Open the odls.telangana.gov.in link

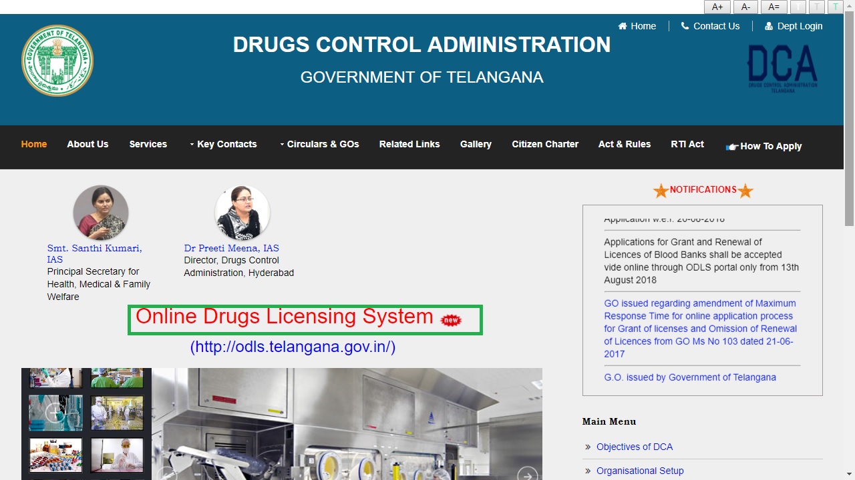click(x=292, y=347)
